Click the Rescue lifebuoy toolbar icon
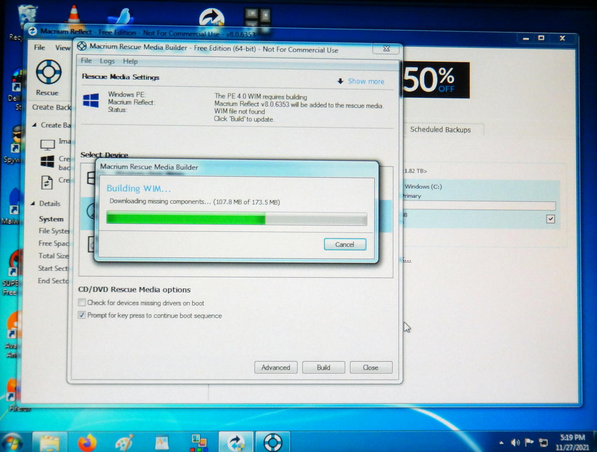Screen dimensions: 597x452 48,72
